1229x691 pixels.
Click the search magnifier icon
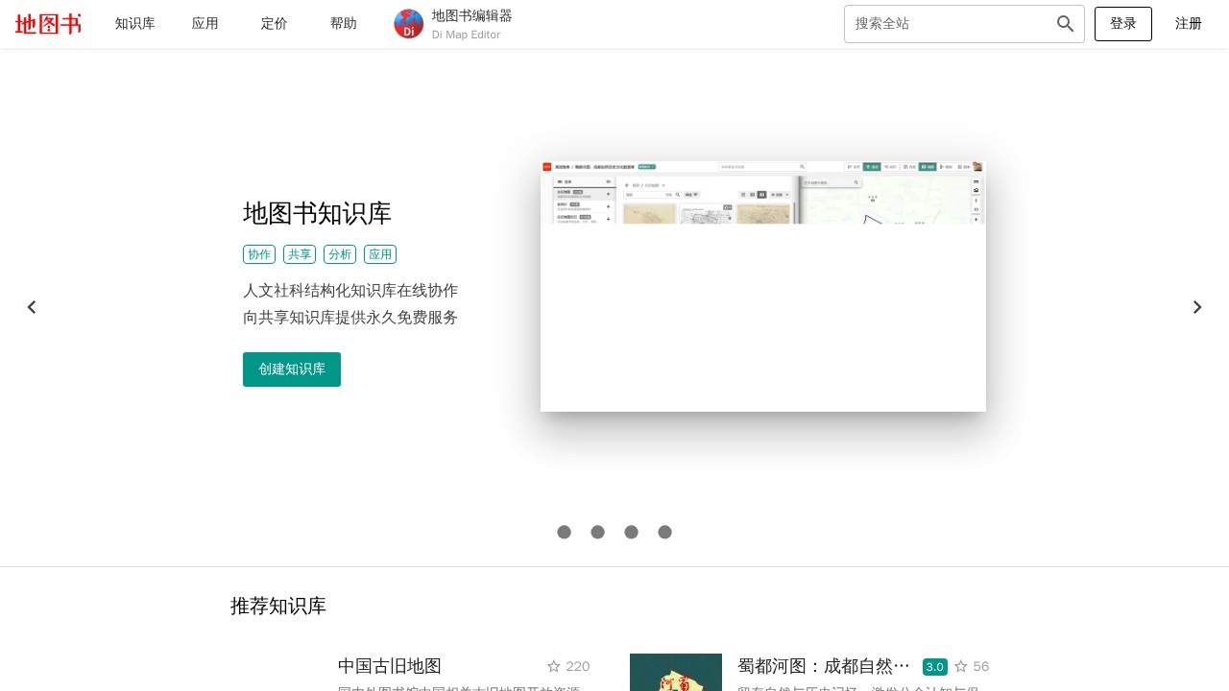1064,23
